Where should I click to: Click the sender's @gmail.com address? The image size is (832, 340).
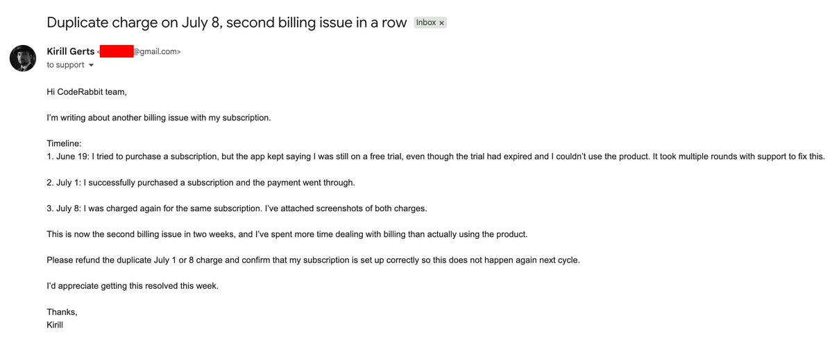[156, 52]
